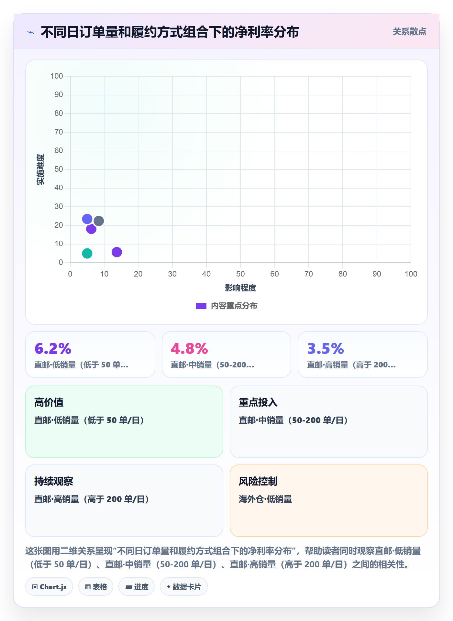Open the 6.2% 直邮·低销量 stat card
453x621 pixels.
click(x=90, y=354)
